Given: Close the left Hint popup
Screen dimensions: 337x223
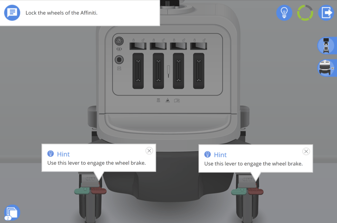Looking at the screenshot, I should pyautogui.click(x=149, y=151).
